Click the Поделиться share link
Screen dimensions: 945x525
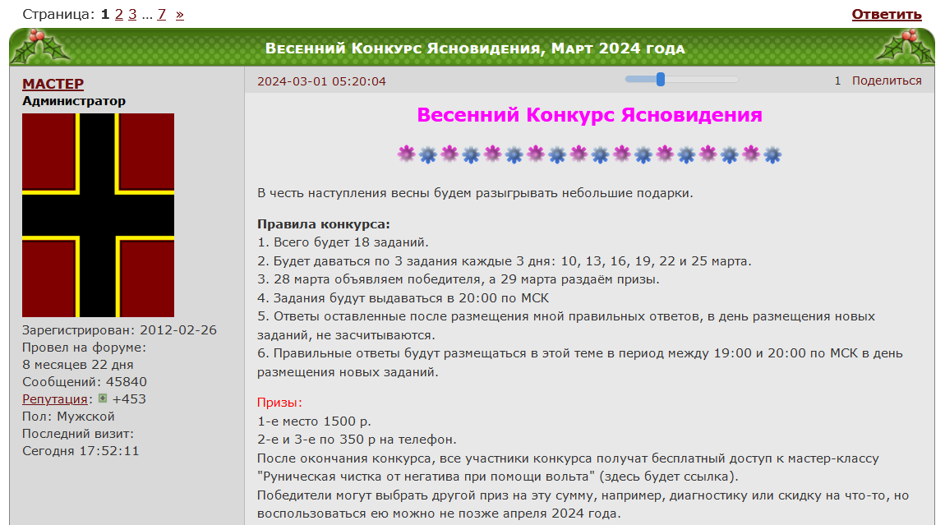pos(886,81)
